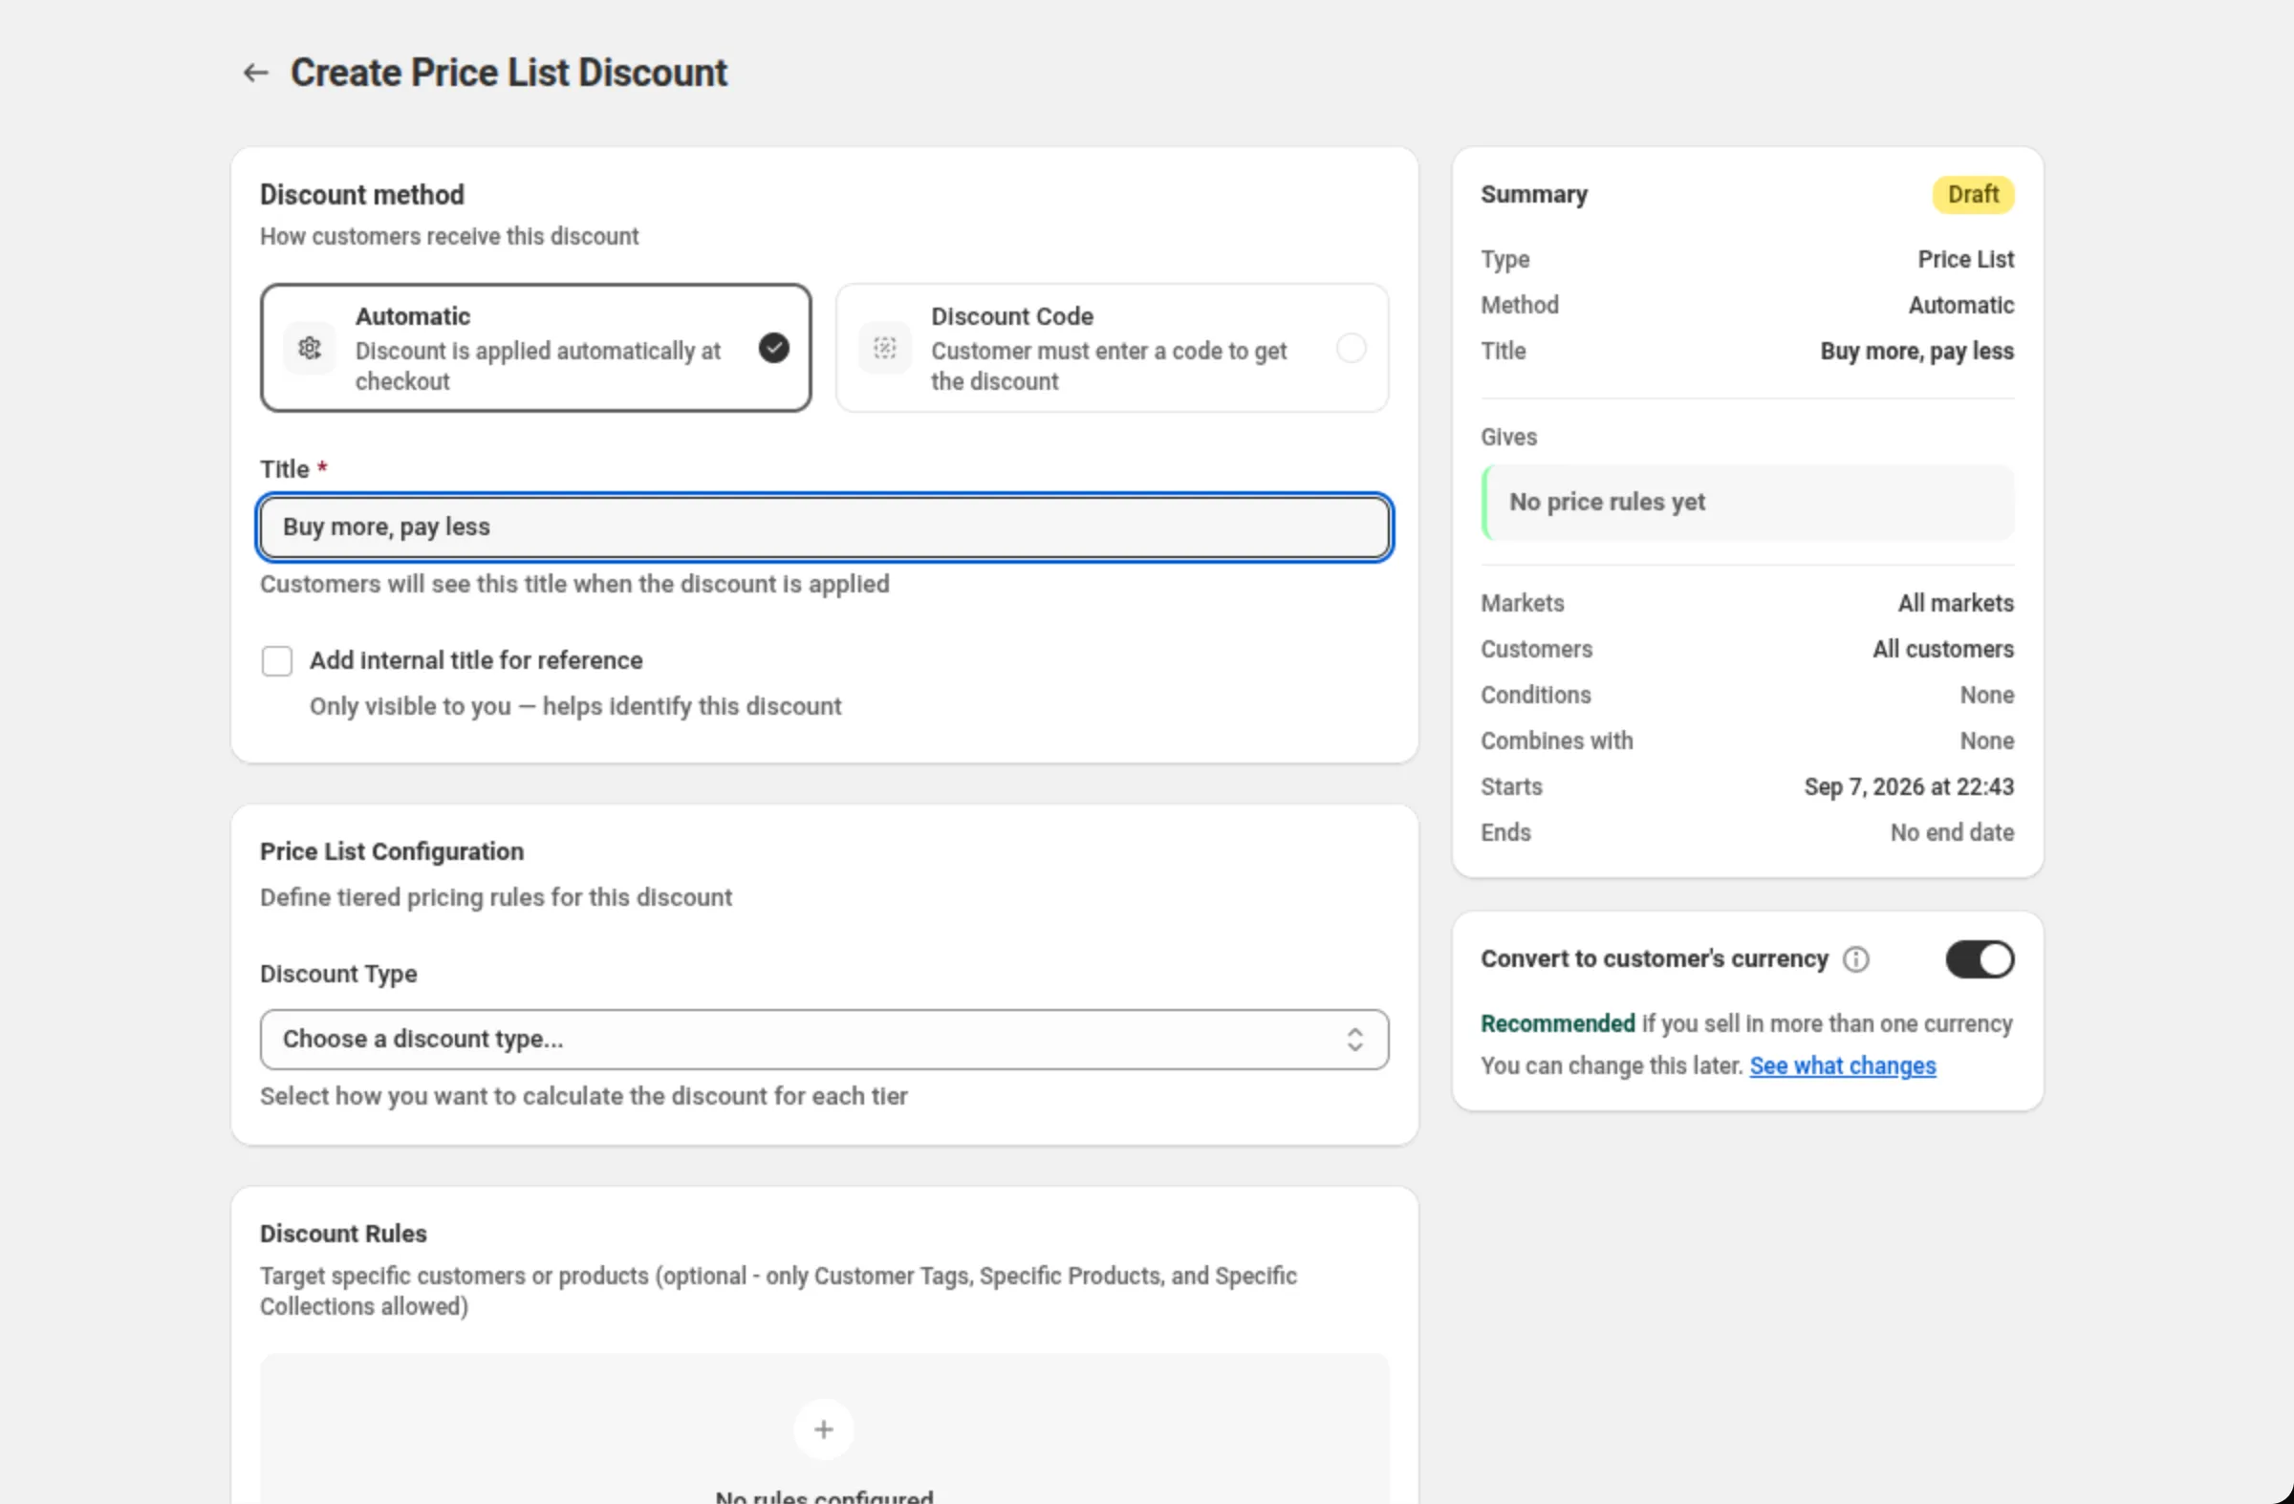The height and width of the screenshot is (1504, 2294).
Task: Open the currency conversion info icon
Action: point(1855,959)
